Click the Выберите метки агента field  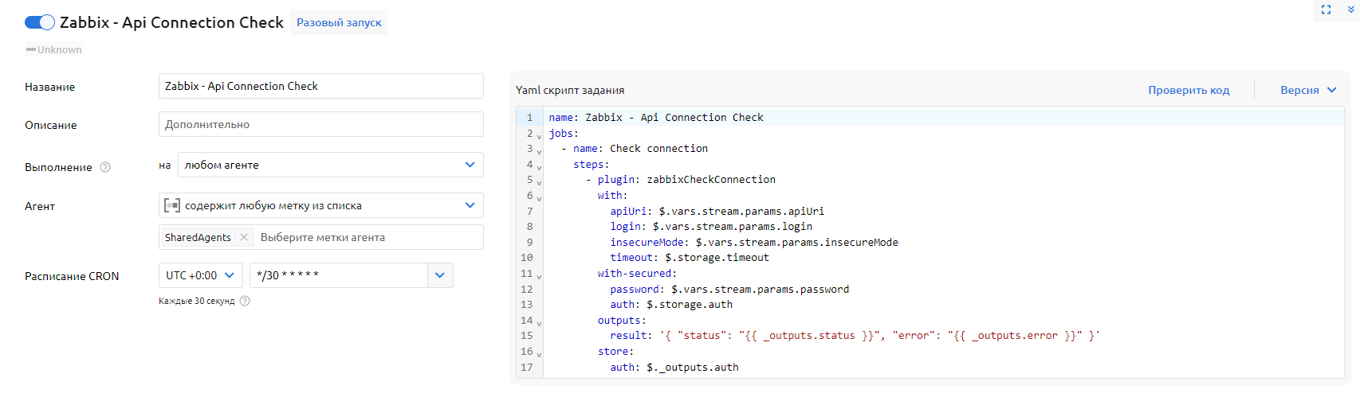pos(367,237)
